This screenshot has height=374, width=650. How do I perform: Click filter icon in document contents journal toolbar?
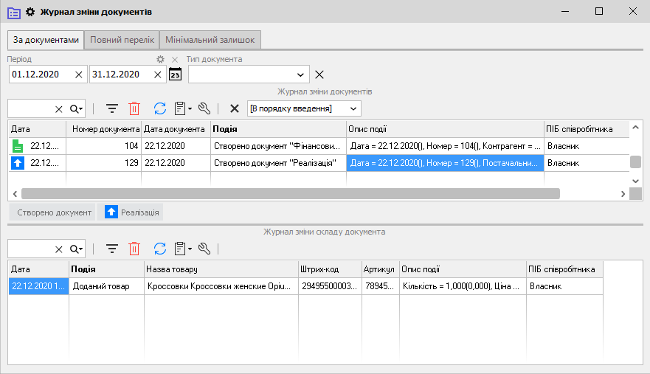point(112,249)
